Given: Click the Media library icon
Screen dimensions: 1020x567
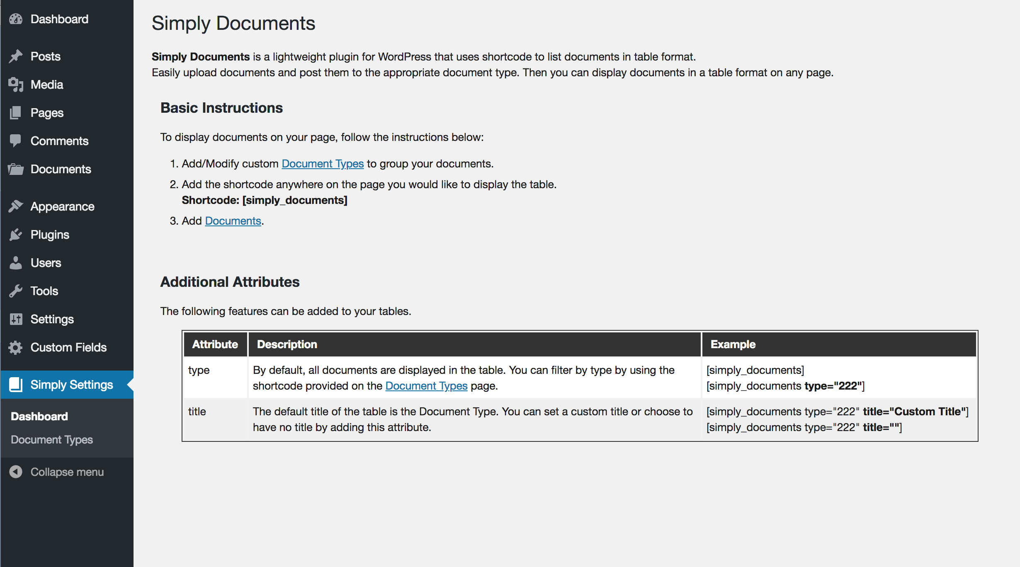Looking at the screenshot, I should 16,85.
